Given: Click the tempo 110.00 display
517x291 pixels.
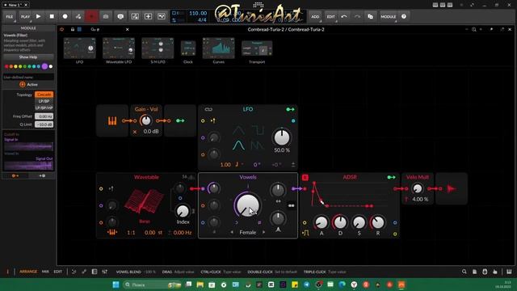Looking at the screenshot, I should 198,13.
